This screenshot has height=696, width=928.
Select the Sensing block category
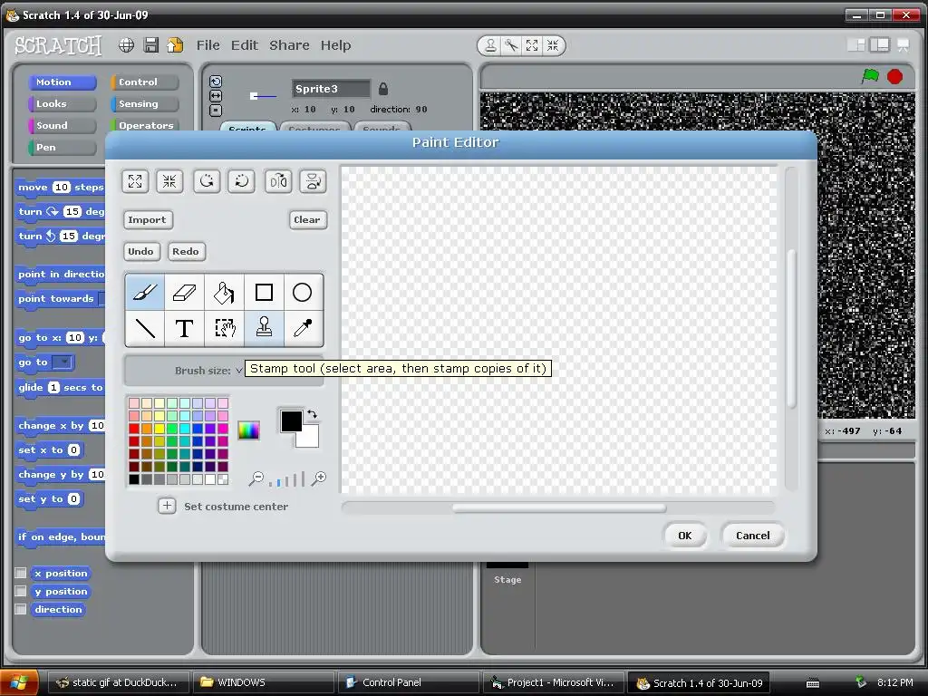[144, 103]
